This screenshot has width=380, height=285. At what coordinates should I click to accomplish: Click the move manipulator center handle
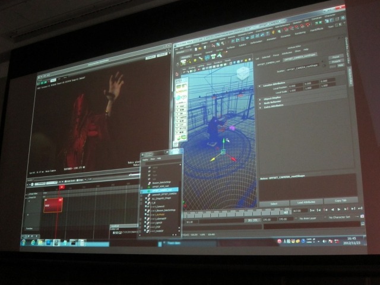223,151
